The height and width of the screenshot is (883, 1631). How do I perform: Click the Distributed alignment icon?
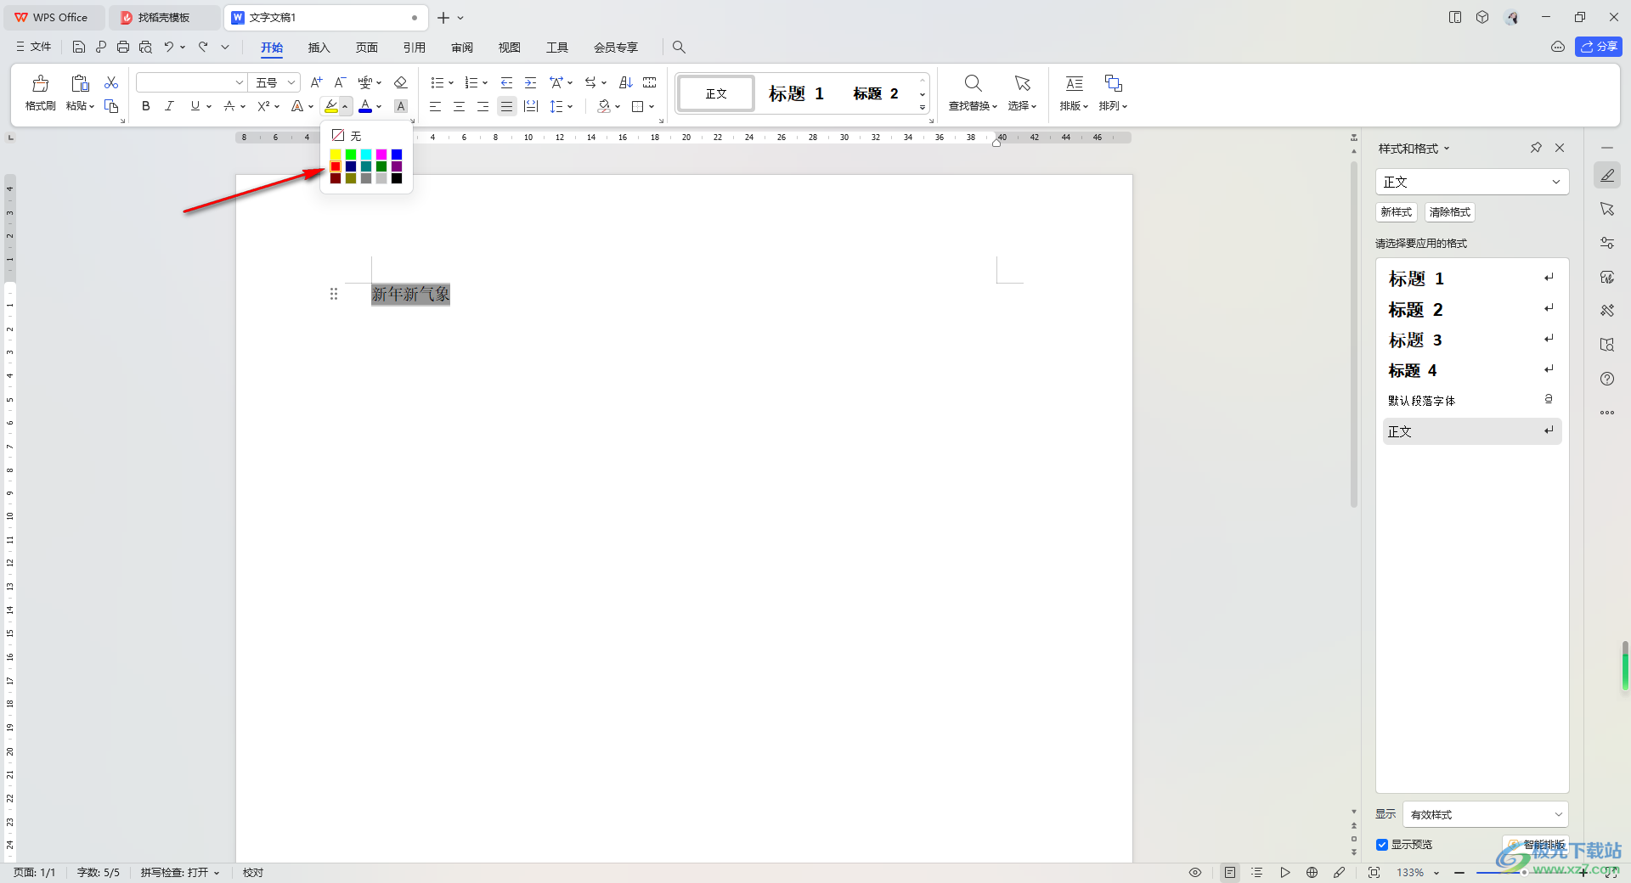[530, 106]
